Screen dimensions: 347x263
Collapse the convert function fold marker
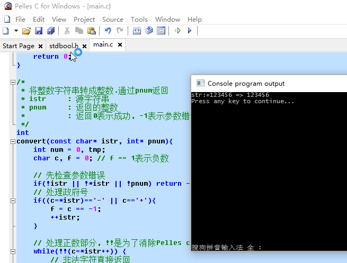click(13, 141)
